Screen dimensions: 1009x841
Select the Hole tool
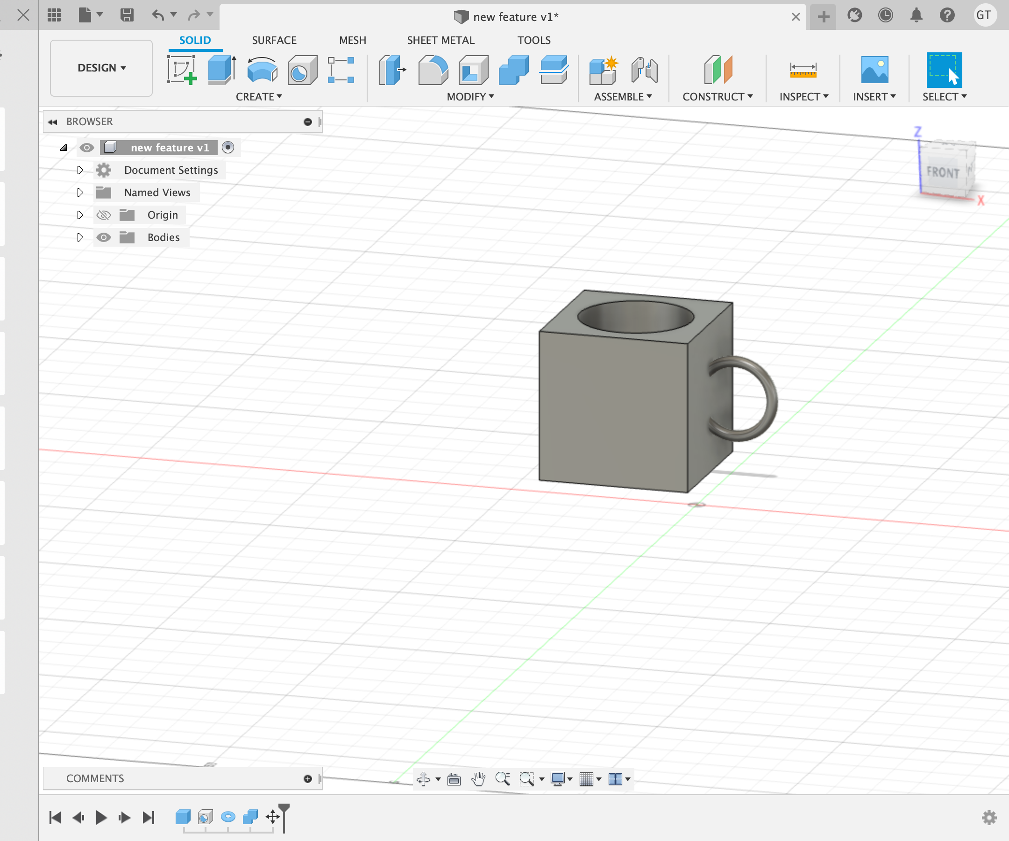tap(302, 70)
